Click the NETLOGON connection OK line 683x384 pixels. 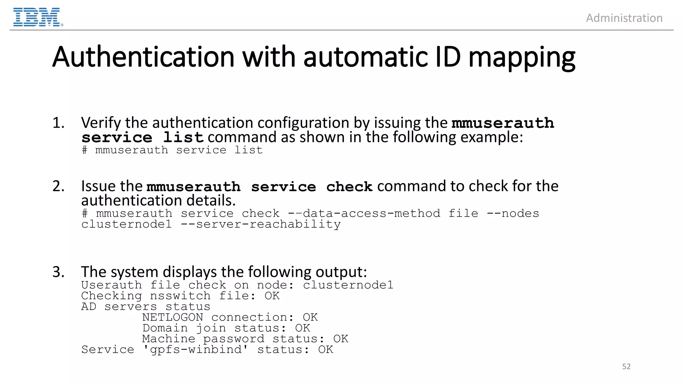[x=230, y=317]
